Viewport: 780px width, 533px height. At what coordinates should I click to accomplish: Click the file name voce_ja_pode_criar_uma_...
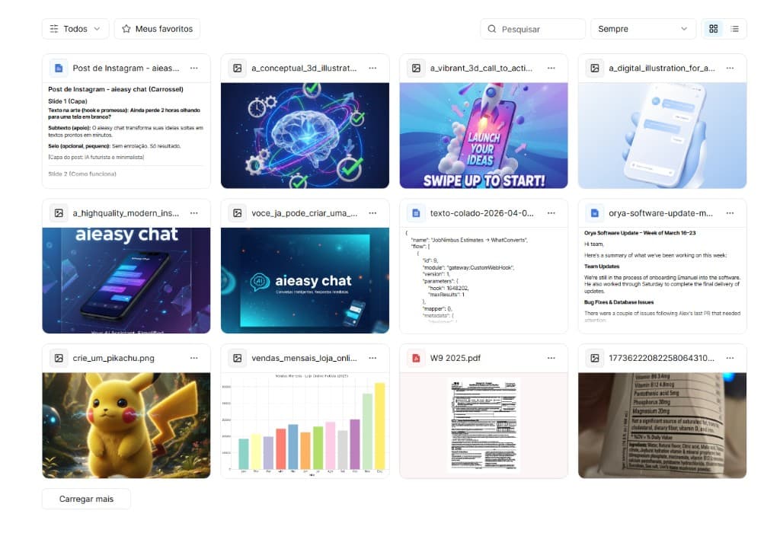coord(305,212)
